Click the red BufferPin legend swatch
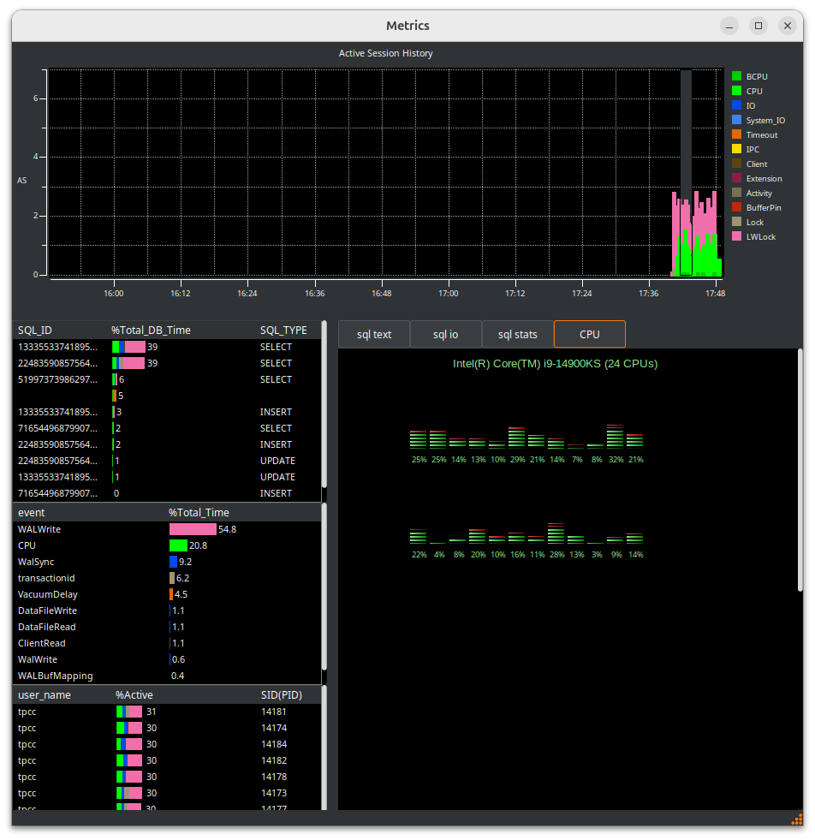This screenshot has height=840, width=815. 736,207
